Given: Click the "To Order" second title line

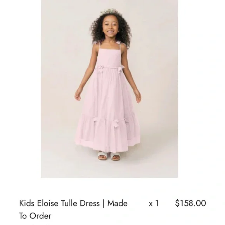Looking at the screenshot, I should coord(35,216).
